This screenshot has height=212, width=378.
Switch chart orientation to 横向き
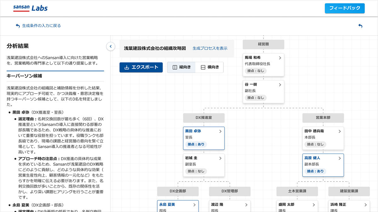click(209, 67)
